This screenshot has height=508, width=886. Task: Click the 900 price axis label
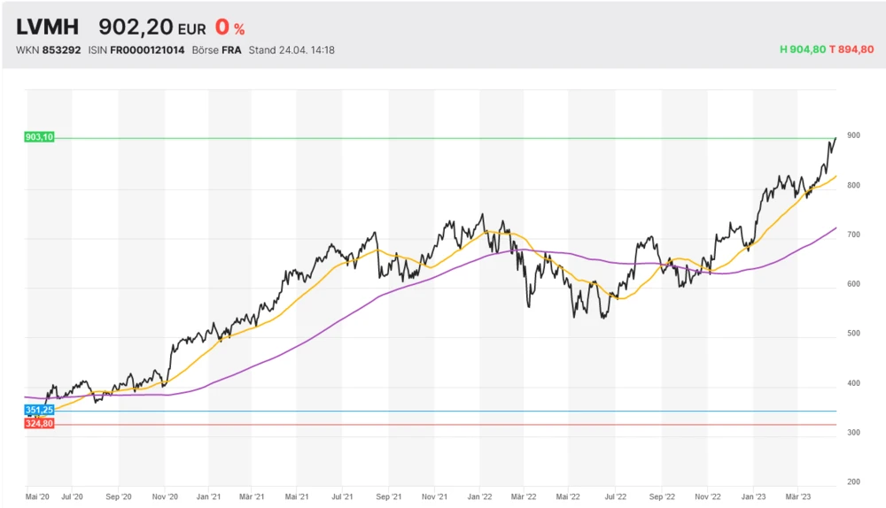coord(853,135)
